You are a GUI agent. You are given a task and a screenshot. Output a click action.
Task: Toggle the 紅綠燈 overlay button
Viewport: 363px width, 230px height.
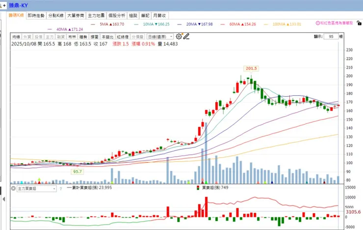(123, 37)
